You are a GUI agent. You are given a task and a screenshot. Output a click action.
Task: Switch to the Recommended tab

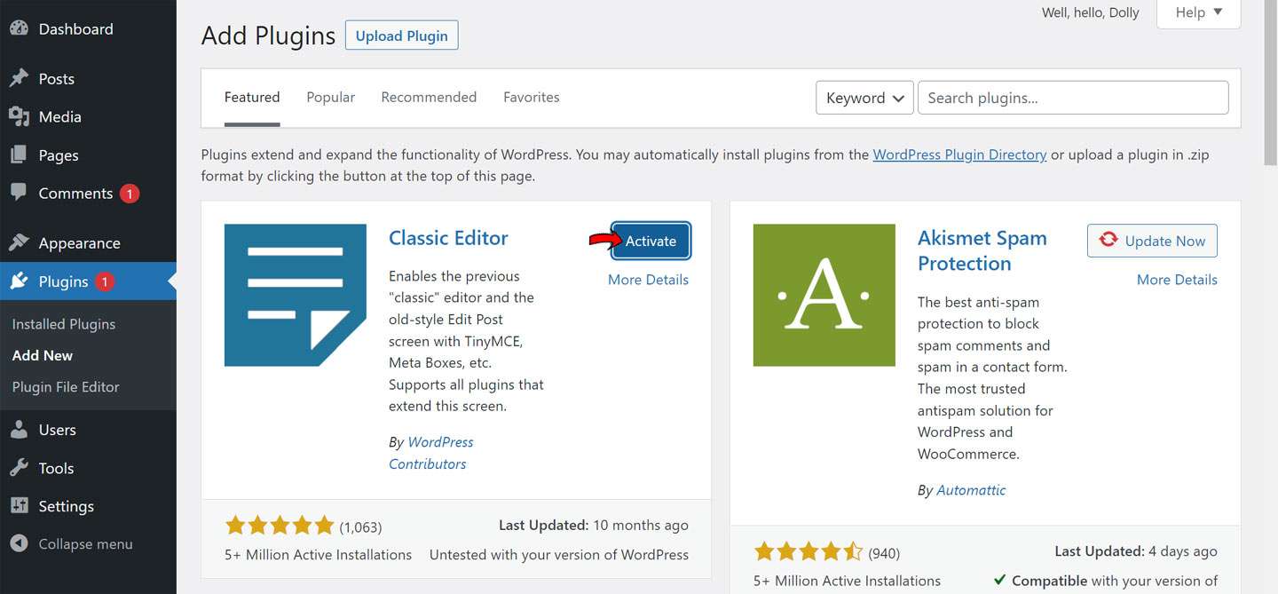429,97
